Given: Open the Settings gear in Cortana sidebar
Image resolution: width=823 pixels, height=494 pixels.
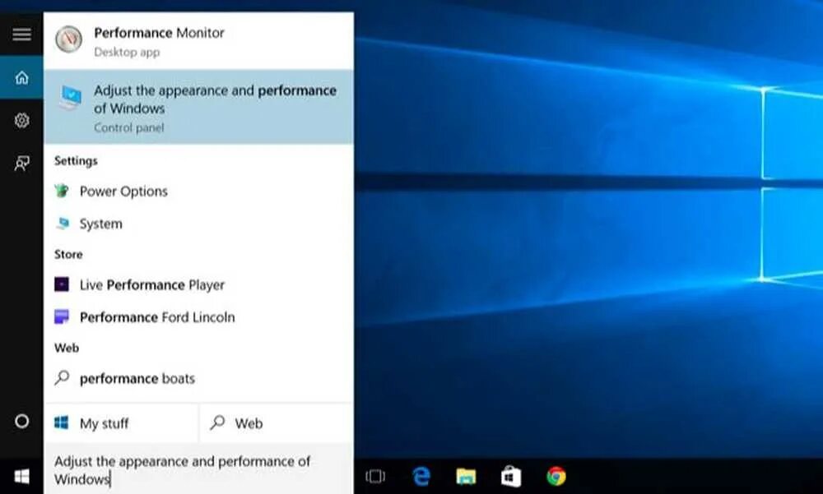Looking at the screenshot, I should (x=21, y=121).
